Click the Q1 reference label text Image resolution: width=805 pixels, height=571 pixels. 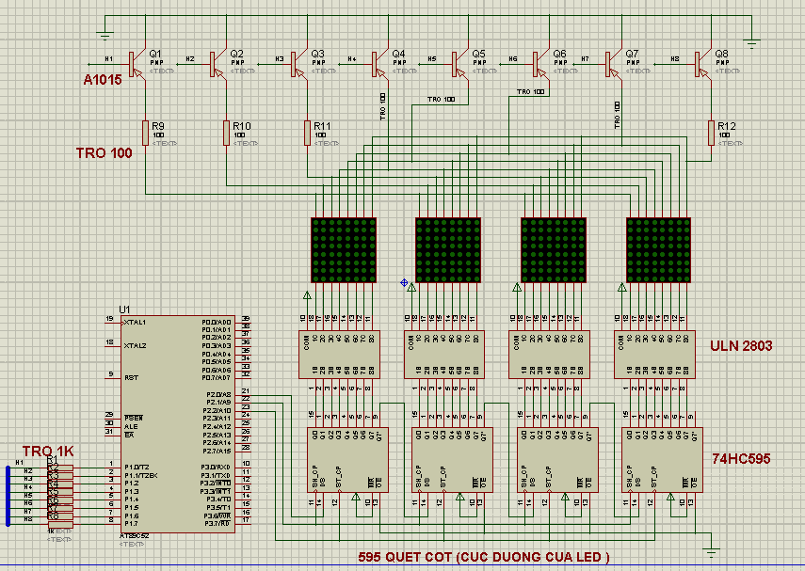(155, 54)
